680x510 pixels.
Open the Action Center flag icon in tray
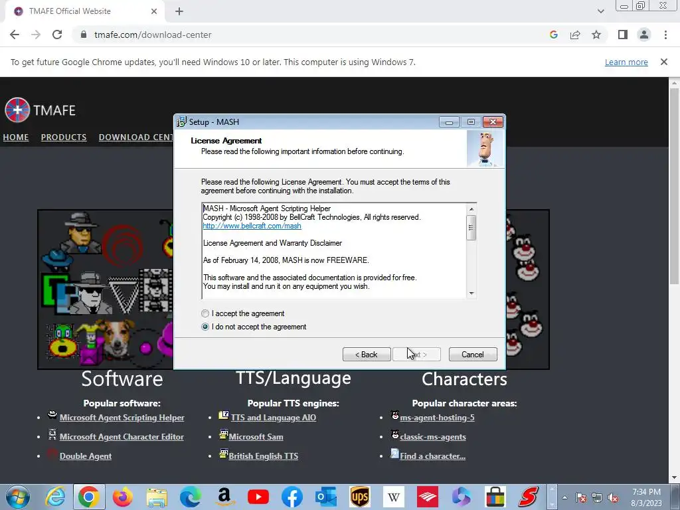[581, 498]
